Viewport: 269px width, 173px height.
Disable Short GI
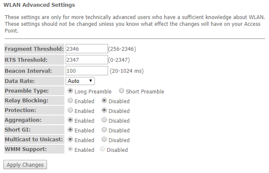point(104,130)
